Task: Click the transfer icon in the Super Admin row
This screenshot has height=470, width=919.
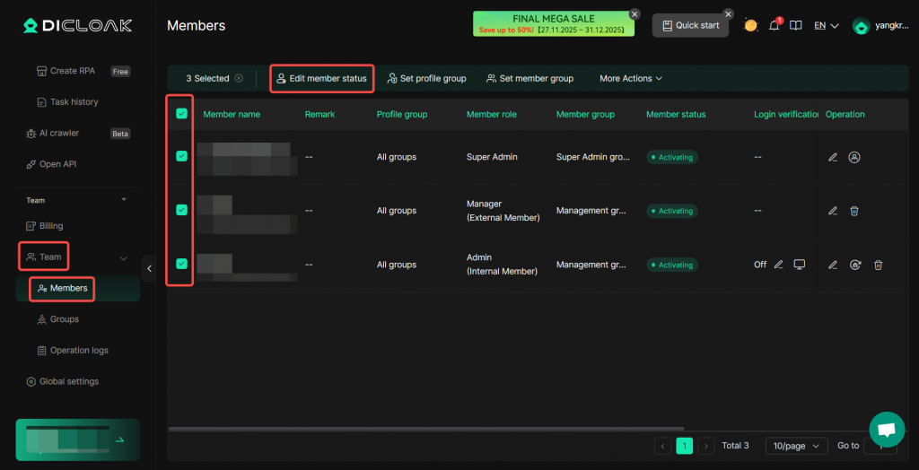Action: pyautogui.click(x=854, y=157)
